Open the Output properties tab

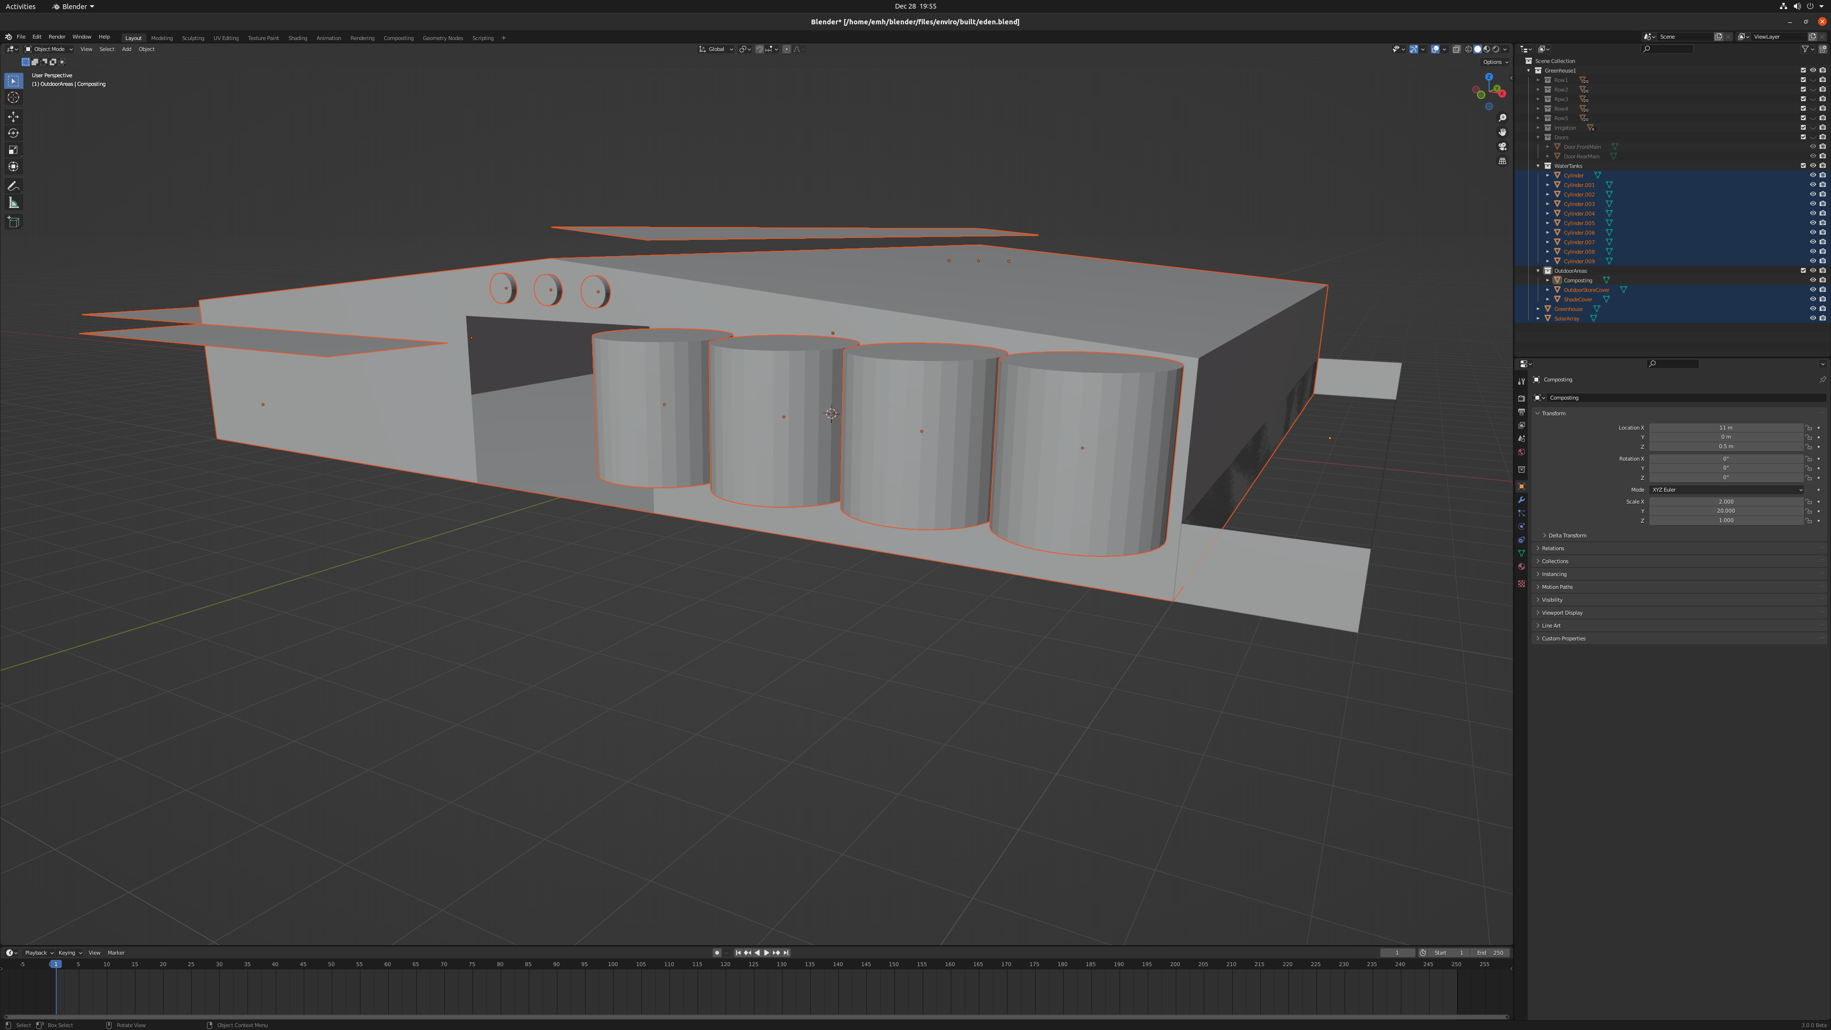tap(1521, 412)
